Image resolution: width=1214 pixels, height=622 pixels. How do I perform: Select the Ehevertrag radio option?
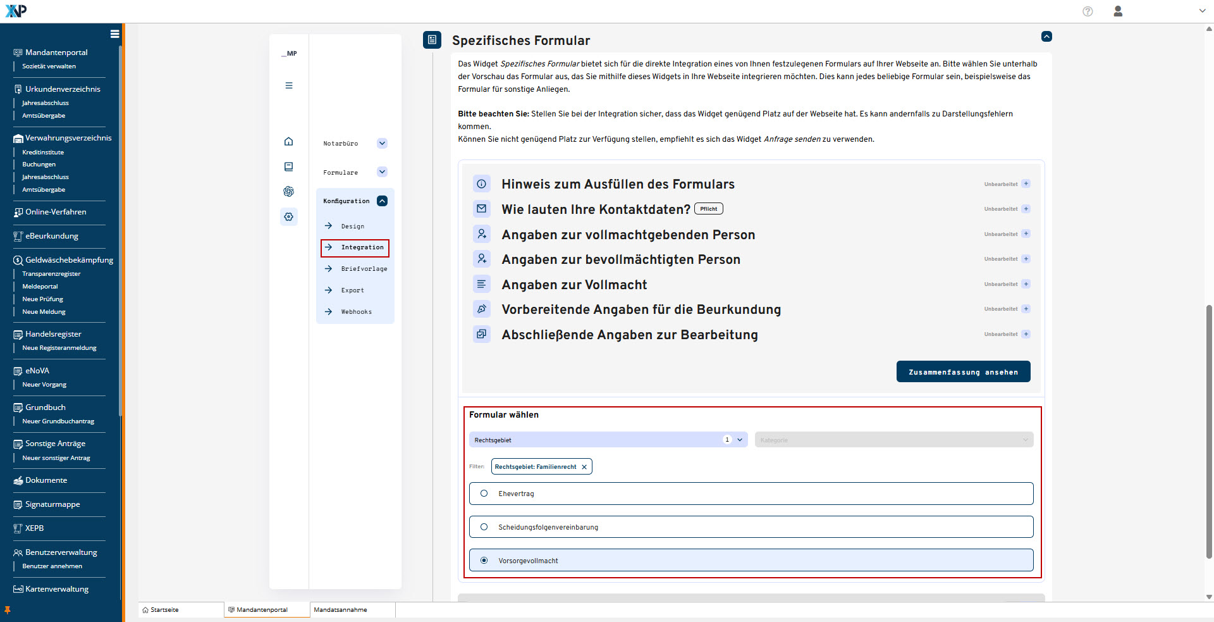click(484, 494)
